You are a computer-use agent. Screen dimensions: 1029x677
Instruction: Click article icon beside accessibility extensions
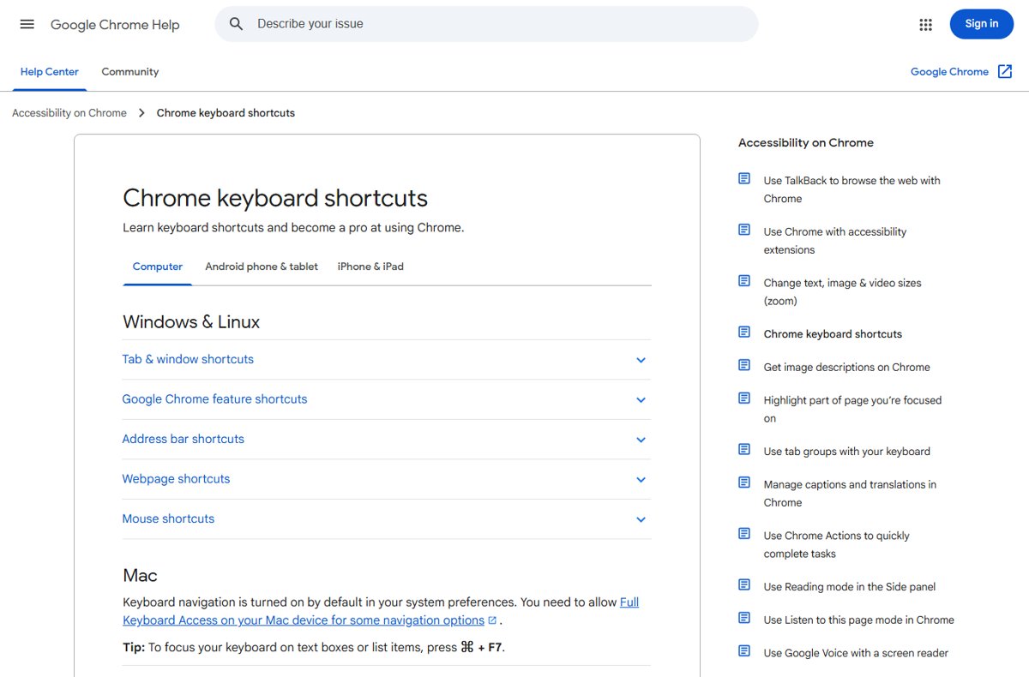(x=744, y=230)
